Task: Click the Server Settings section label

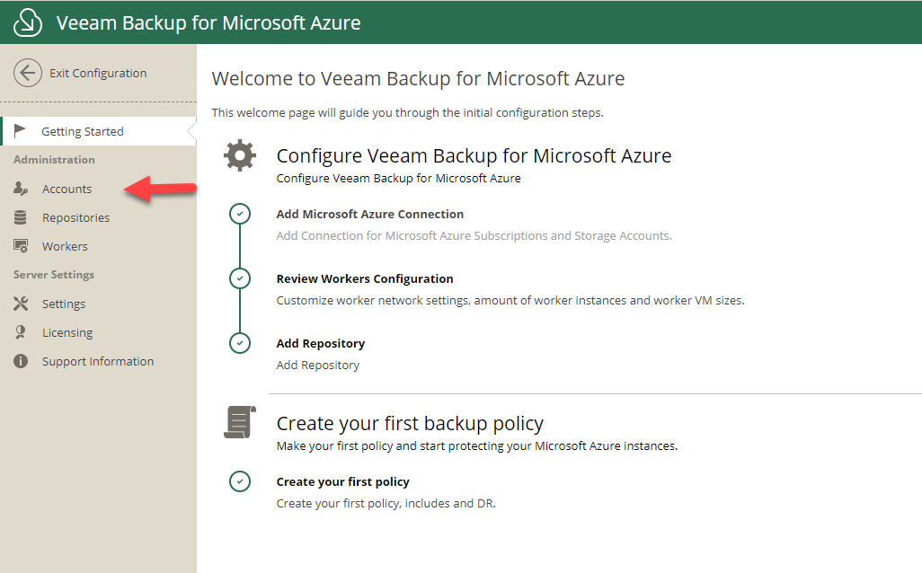Action: tap(54, 275)
